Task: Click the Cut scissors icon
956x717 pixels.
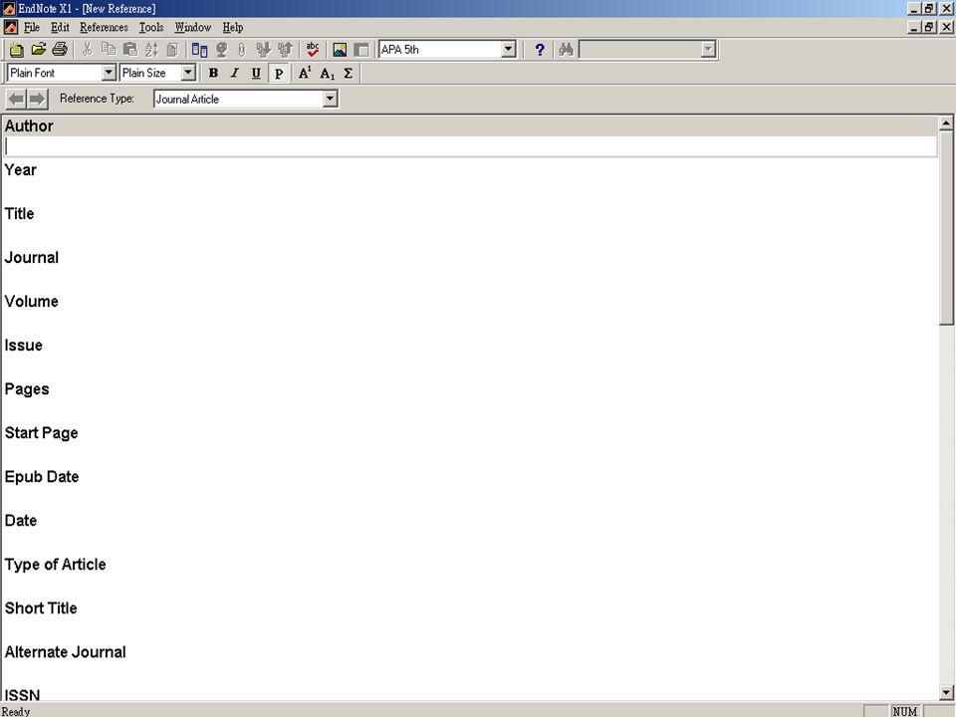Action: pos(88,50)
